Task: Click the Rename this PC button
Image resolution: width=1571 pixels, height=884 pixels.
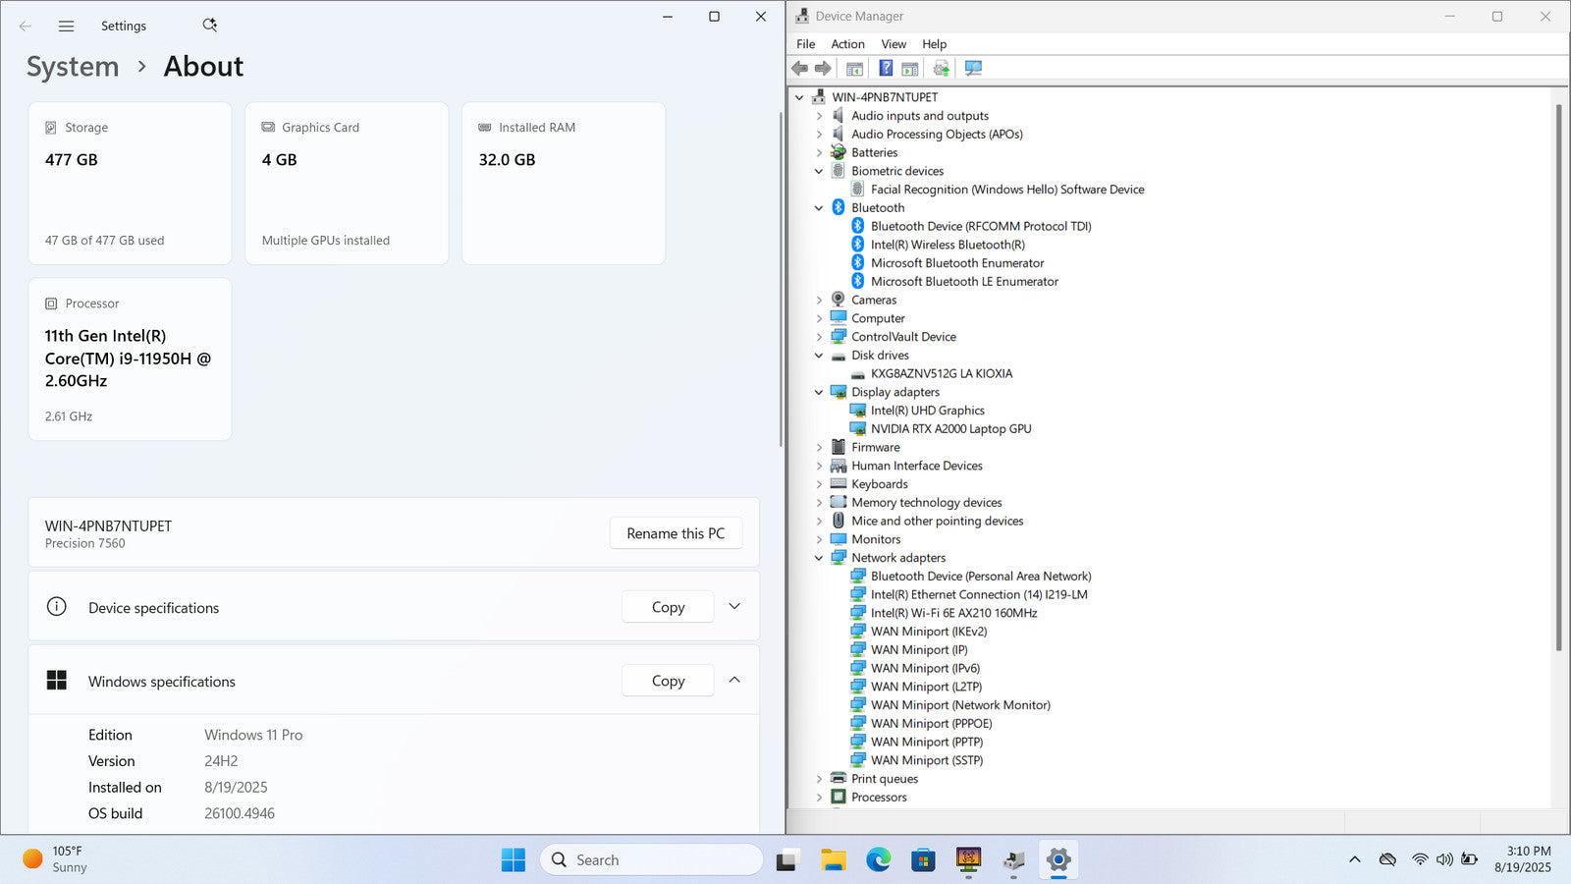Action: 676,533
